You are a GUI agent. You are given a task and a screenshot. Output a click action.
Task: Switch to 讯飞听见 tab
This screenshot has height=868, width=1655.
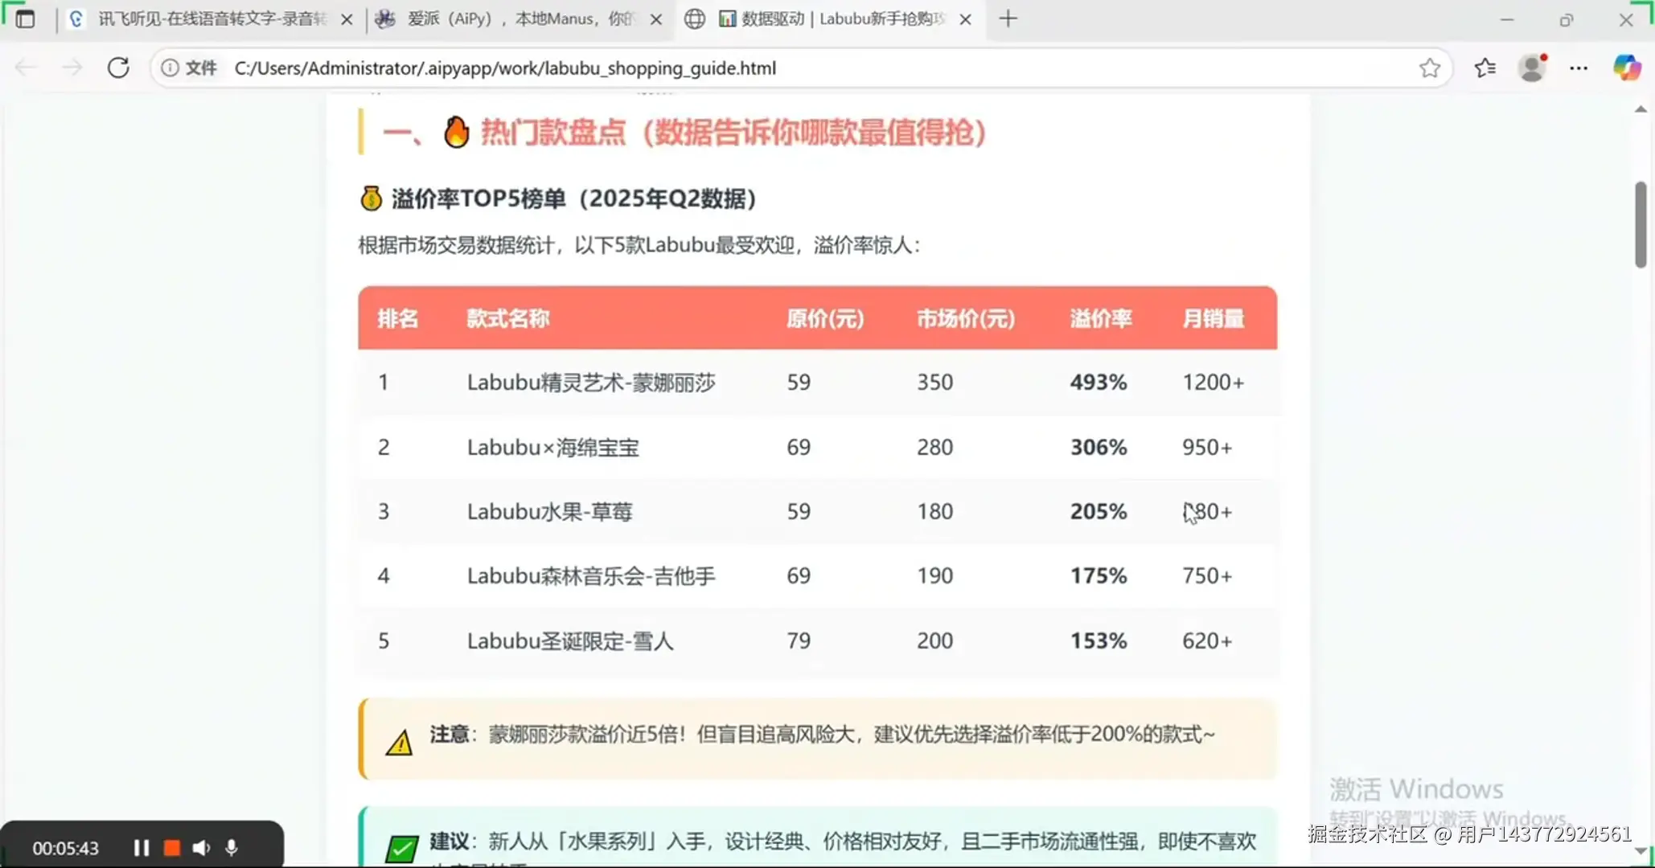point(209,18)
